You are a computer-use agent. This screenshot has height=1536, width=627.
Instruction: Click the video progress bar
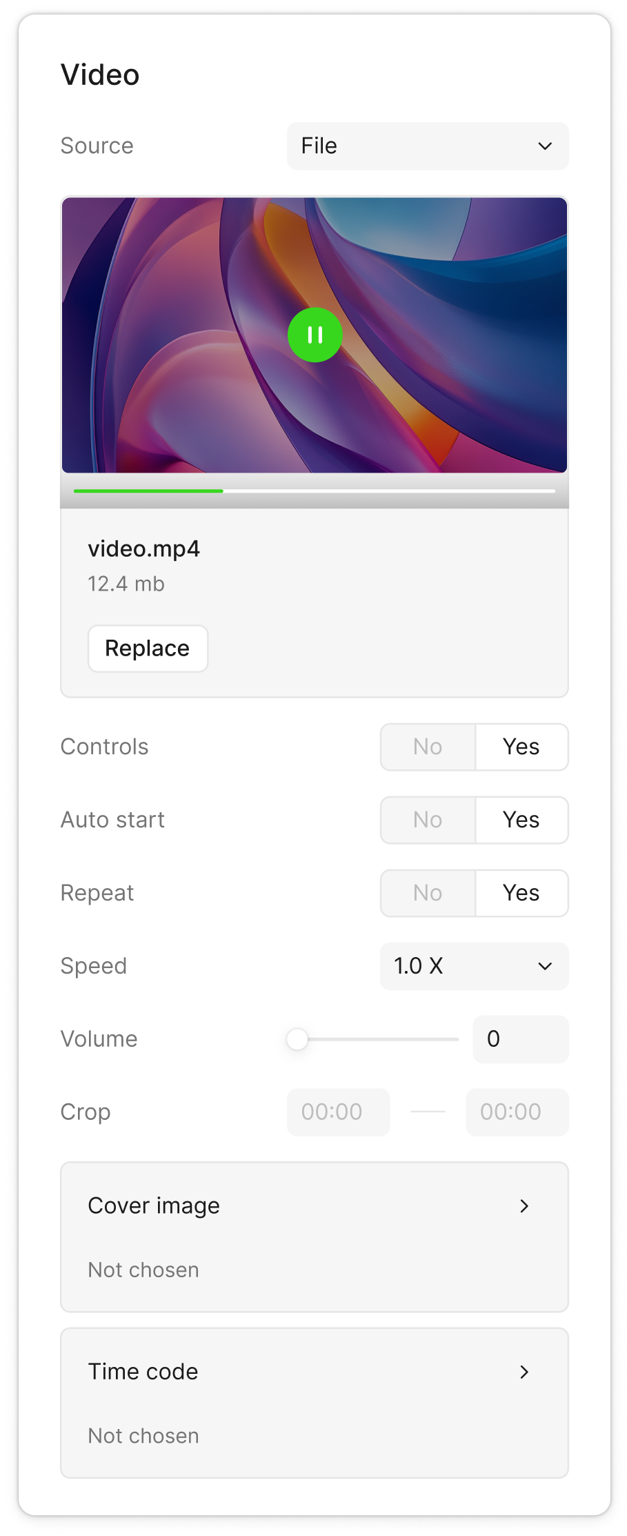315,491
